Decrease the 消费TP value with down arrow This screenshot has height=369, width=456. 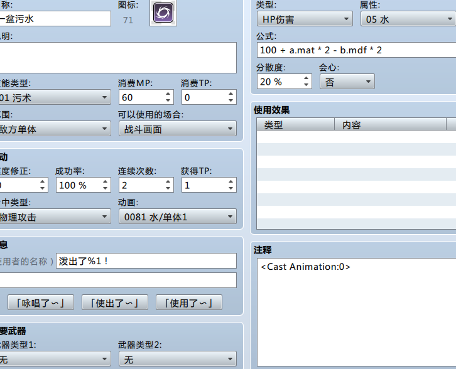pos(231,100)
